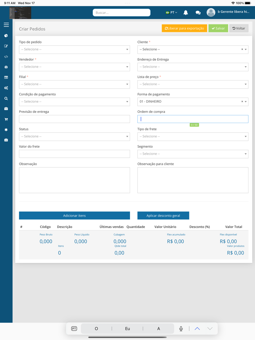Click the edit pencil sidebar icon
This screenshot has height=340, width=255.
(6, 46)
